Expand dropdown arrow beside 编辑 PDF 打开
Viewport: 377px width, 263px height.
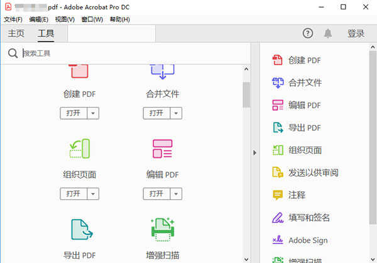[176, 194]
